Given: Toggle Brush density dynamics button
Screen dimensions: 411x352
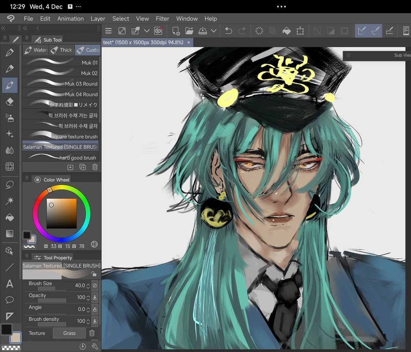Looking at the screenshot, I should point(95,321).
